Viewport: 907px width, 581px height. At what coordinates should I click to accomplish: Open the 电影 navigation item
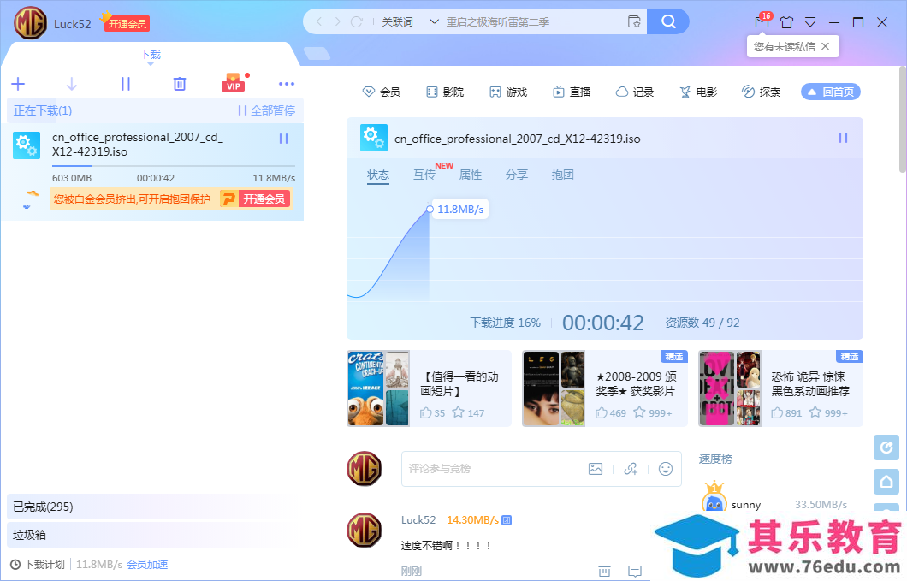(x=698, y=92)
